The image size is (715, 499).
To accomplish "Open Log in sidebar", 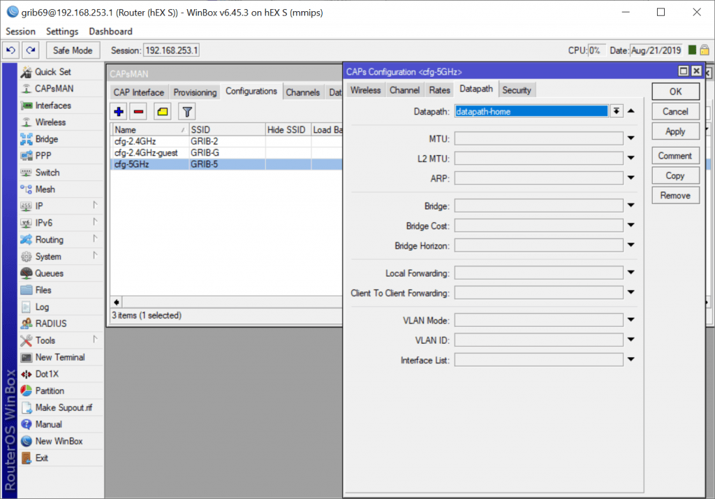I will coord(42,308).
